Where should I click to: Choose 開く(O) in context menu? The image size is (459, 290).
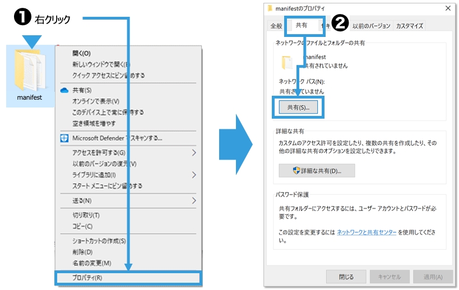click(x=82, y=53)
